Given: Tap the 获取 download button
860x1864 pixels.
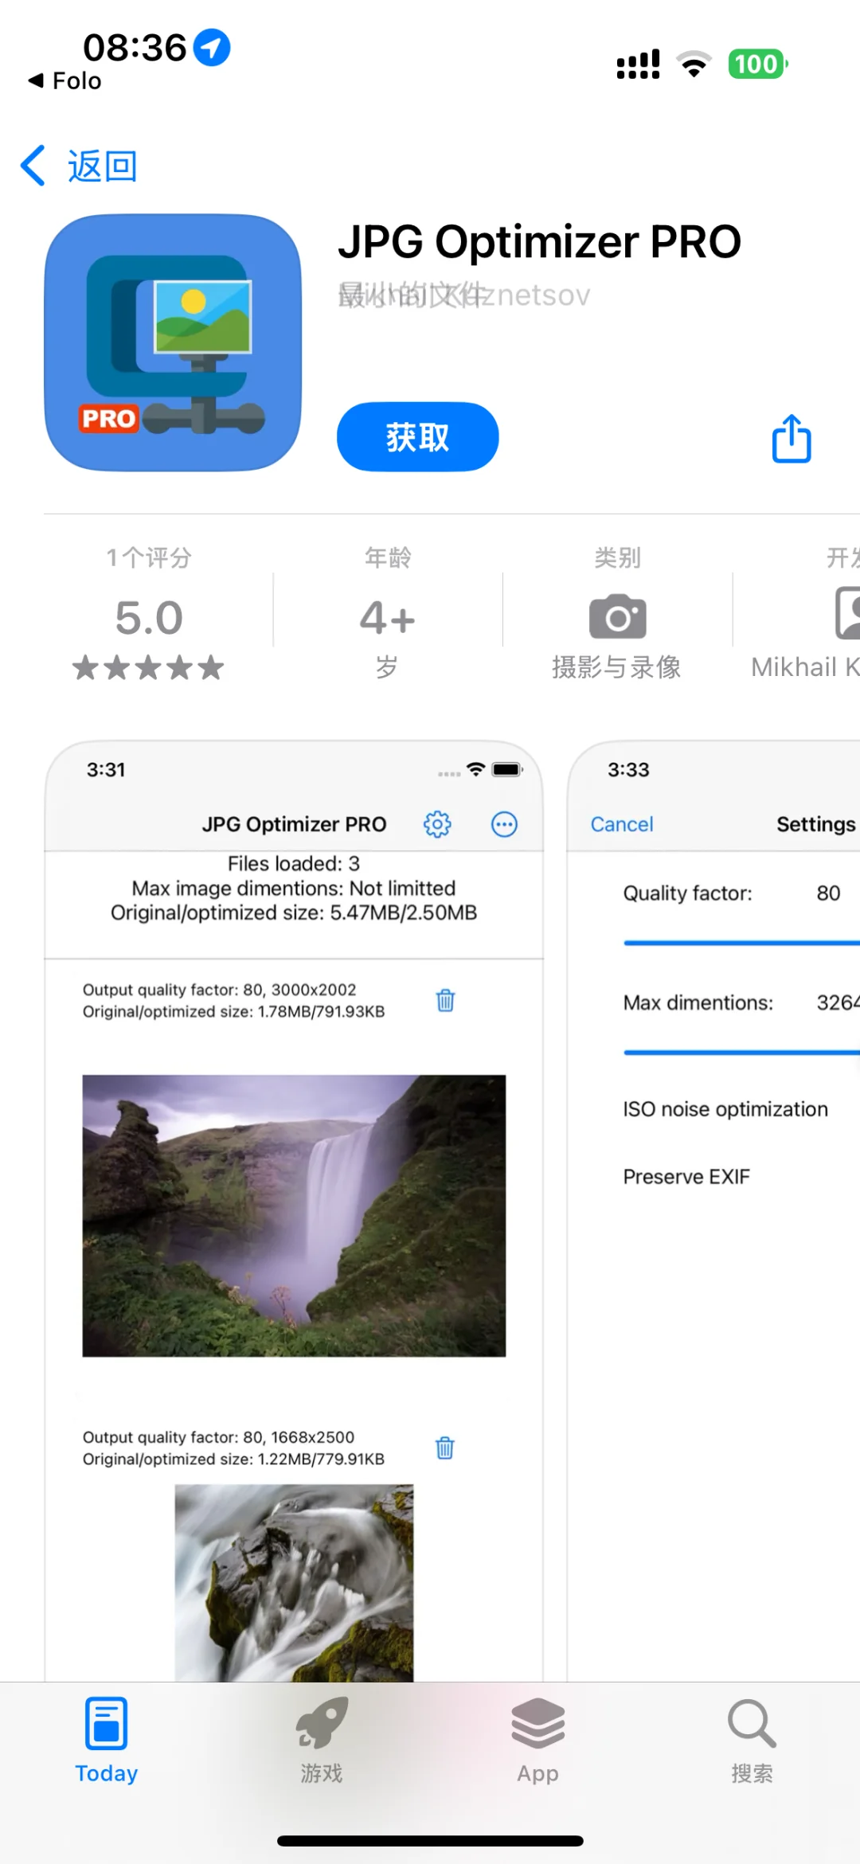Looking at the screenshot, I should (417, 436).
